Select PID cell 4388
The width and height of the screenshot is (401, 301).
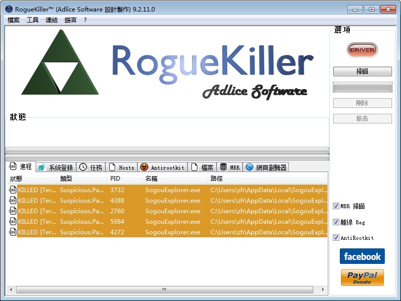point(117,200)
